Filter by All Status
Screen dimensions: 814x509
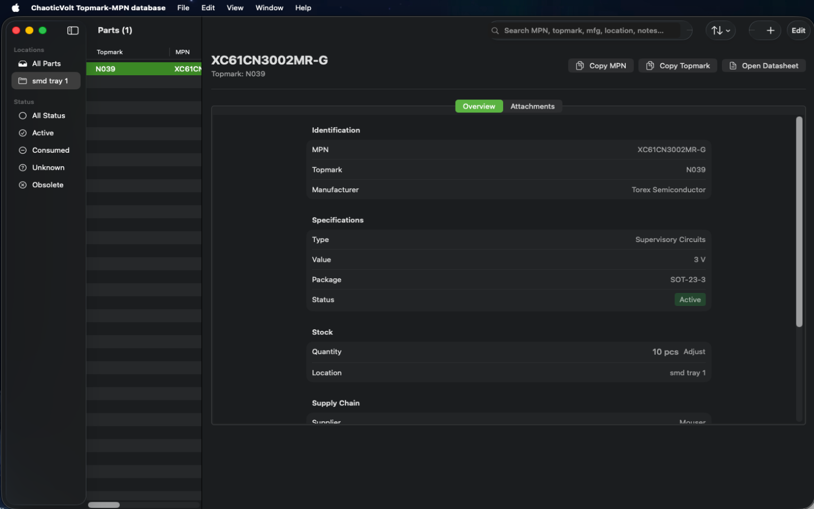coord(46,115)
